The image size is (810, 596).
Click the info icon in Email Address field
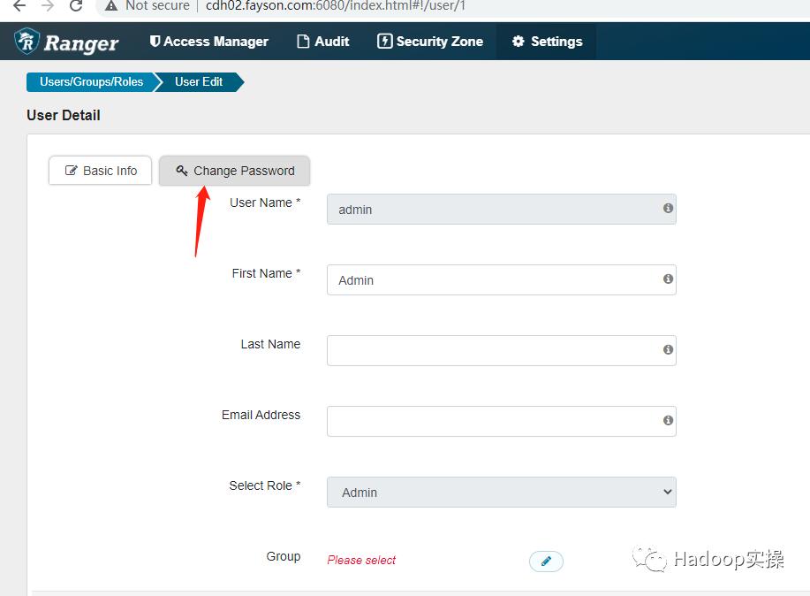coord(668,420)
